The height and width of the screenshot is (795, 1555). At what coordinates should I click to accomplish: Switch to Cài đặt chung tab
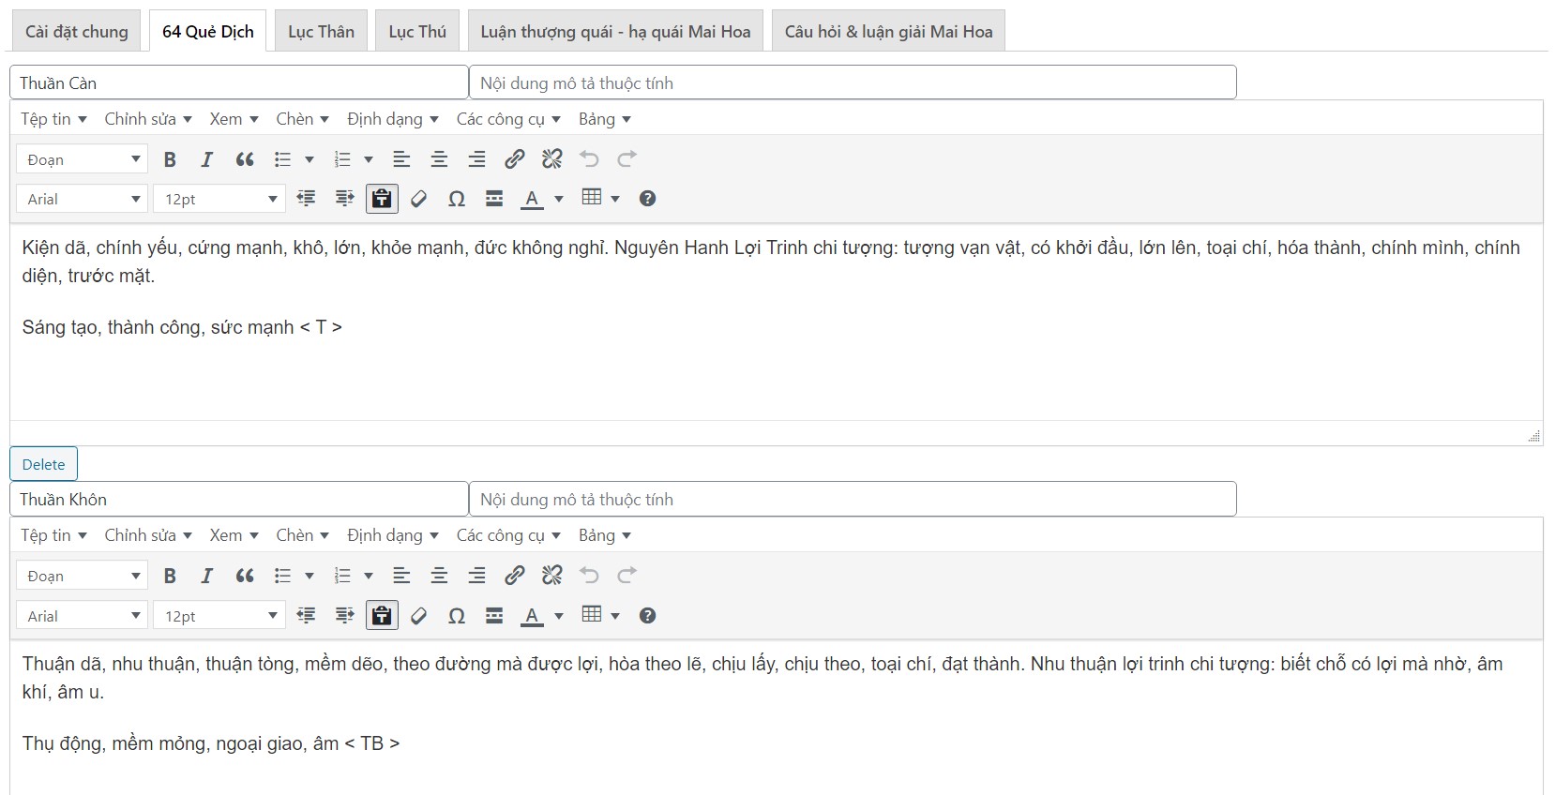76,31
